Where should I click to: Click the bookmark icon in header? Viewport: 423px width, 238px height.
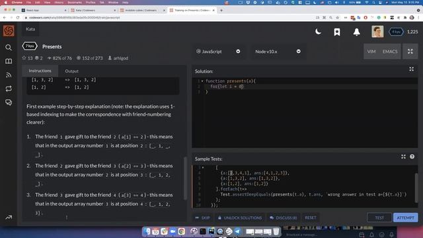337,32
